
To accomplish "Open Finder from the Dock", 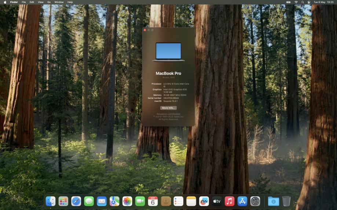I will click(x=51, y=201).
